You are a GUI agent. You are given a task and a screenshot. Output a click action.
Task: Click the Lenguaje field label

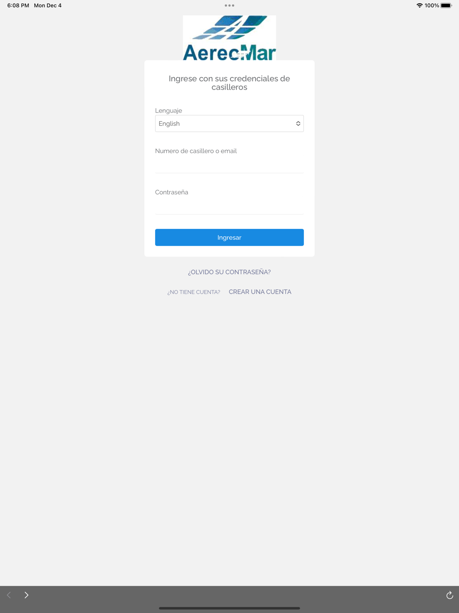pyautogui.click(x=168, y=111)
